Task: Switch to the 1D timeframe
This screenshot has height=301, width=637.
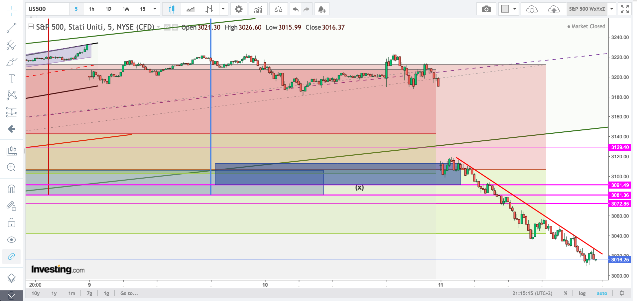Action: [108, 9]
